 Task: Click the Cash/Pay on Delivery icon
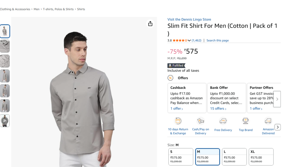200,121
